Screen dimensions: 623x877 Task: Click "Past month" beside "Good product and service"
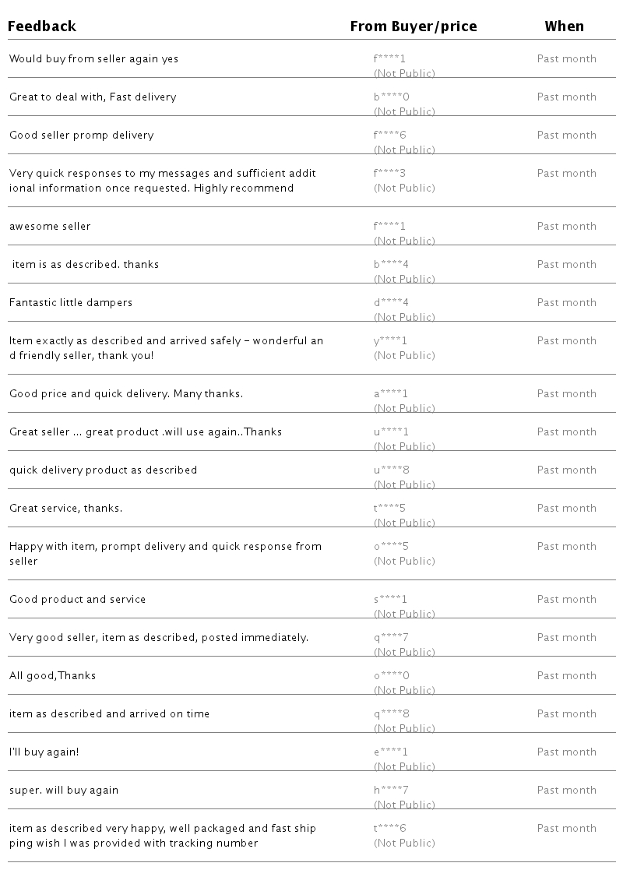pyautogui.click(x=566, y=600)
